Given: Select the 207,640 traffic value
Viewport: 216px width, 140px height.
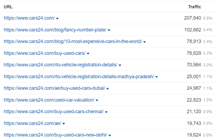Looking at the screenshot, I should click(x=192, y=18).
